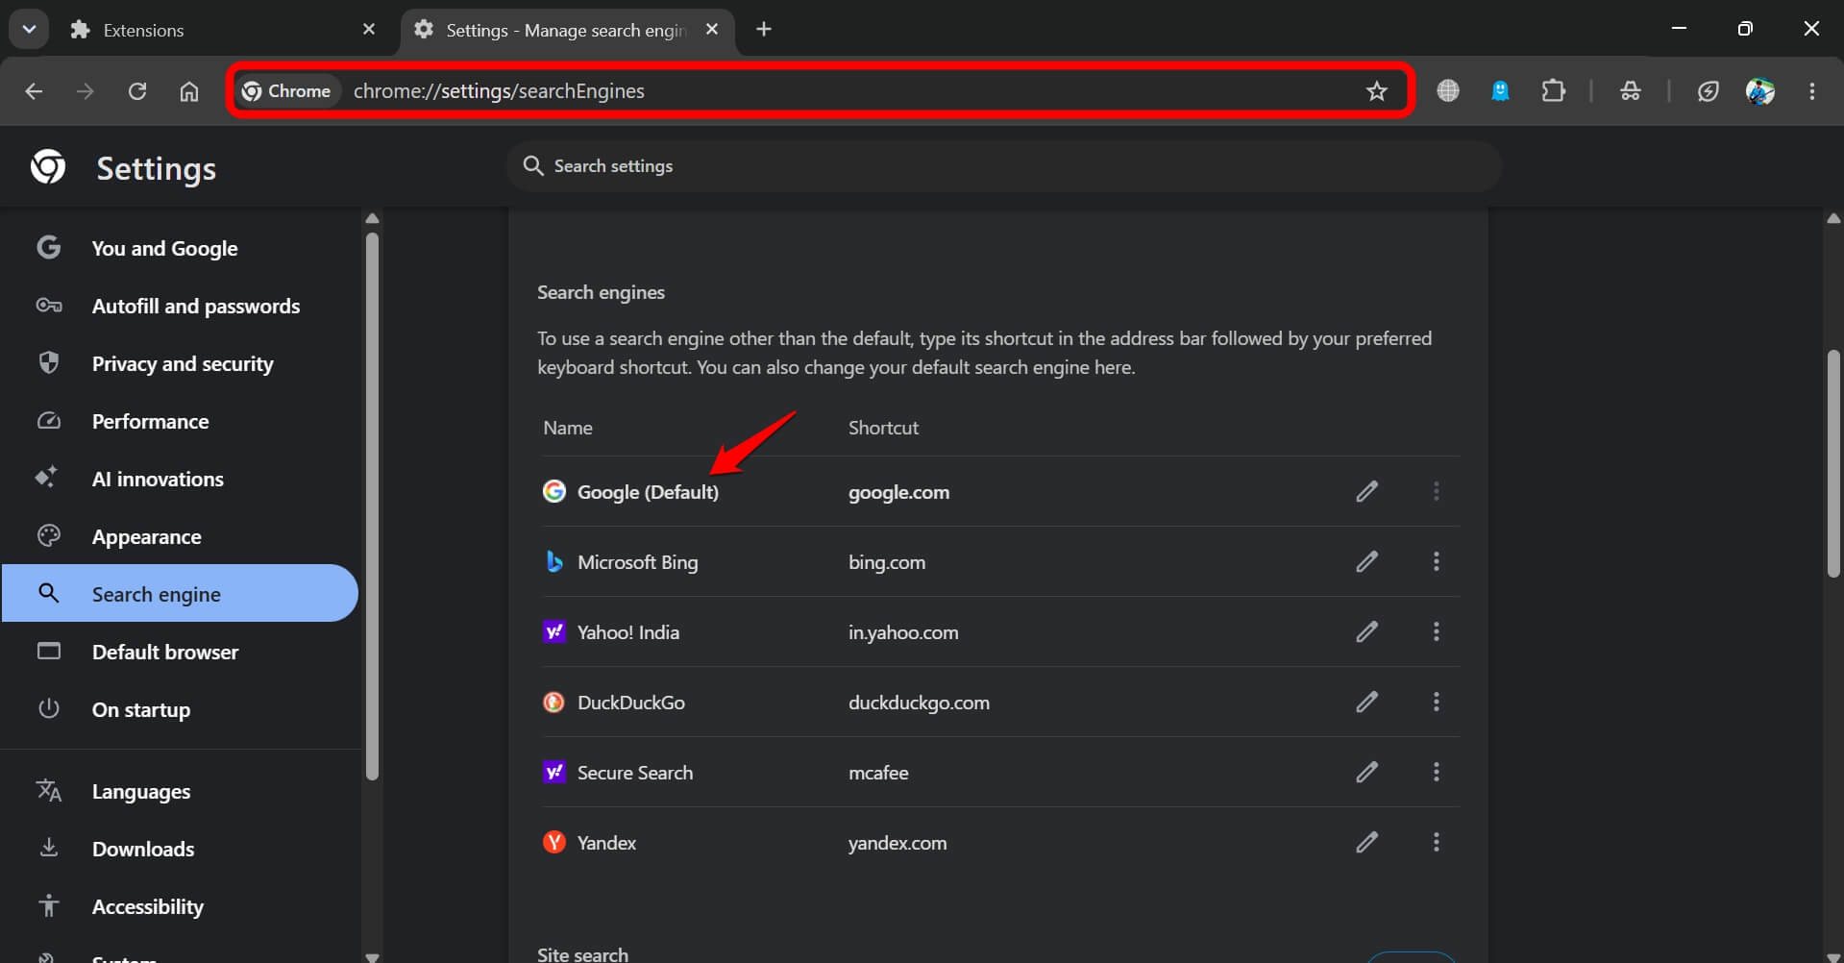Click the DuckDuckGo engine name

pyautogui.click(x=631, y=703)
